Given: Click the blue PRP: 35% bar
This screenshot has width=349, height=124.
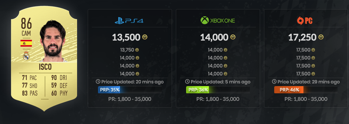Looking at the screenshot, I should tap(109, 90).
